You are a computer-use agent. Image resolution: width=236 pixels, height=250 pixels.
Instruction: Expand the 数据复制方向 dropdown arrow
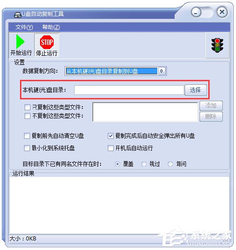pos(162,71)
